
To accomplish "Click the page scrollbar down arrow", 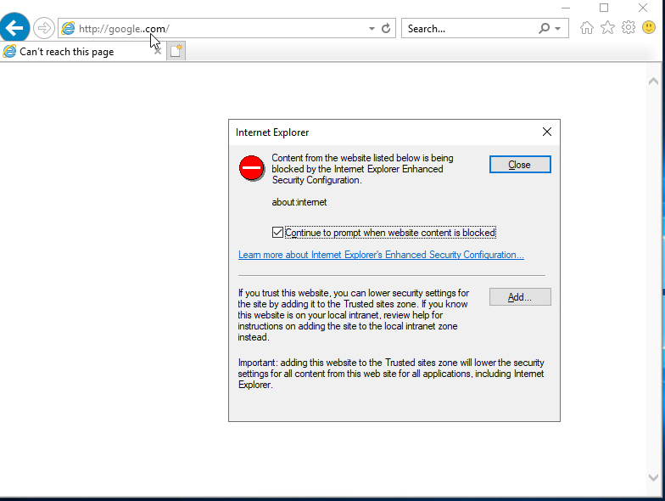I will click(653, 477).
